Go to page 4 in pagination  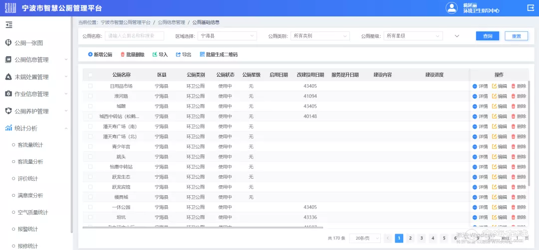(x=433, y=238)
